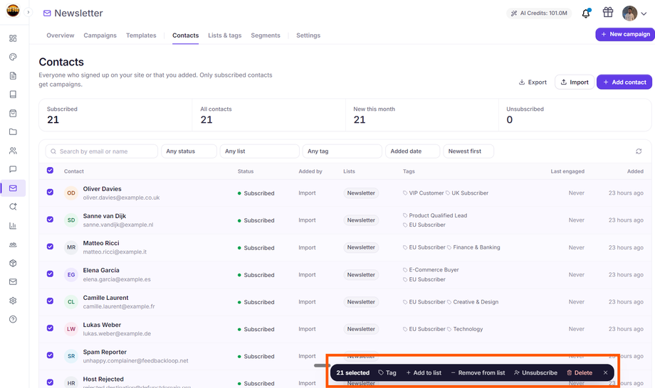Open the gift box icon
The height and width of the screenshot is (388, 655).
(608, 13)
